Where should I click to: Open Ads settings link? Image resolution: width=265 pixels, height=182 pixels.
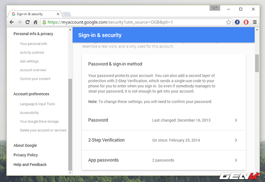[29, 61]
